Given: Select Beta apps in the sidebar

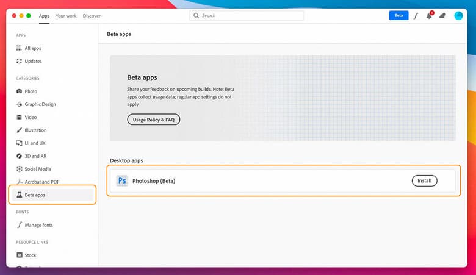Looking at the screenshot, I should coord(35,195).
